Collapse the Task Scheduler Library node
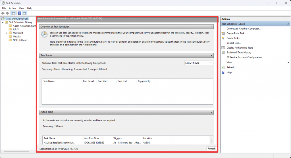291x158 pixels. (3, 22)
